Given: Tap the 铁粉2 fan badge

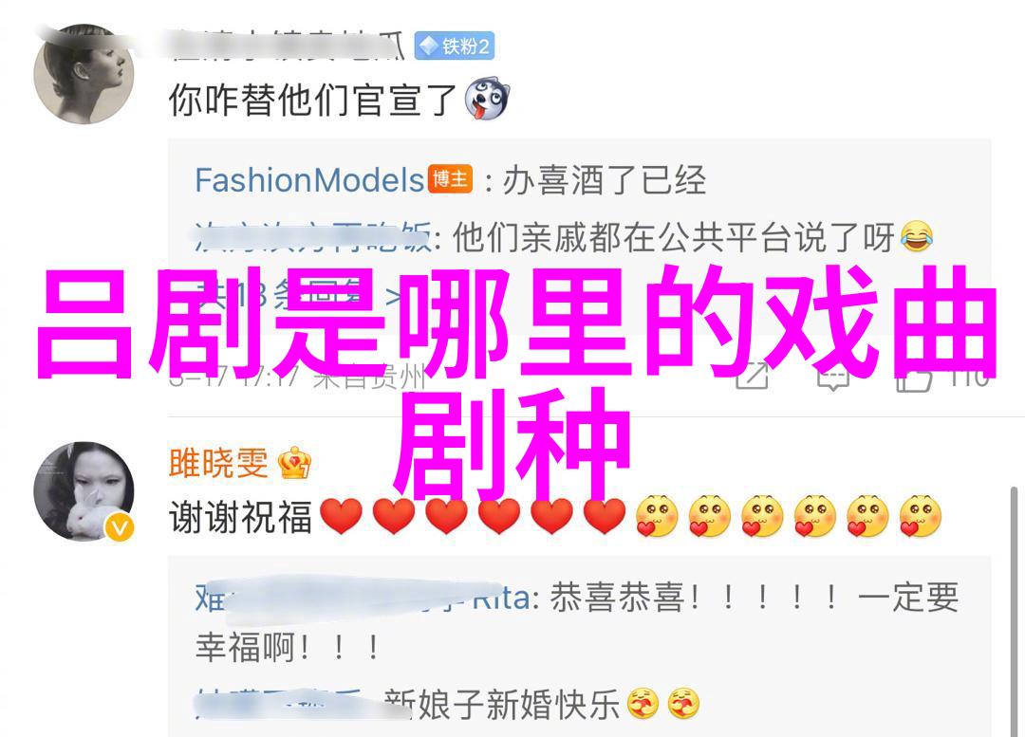Looking at the screenshot, I should click(455, 46).
